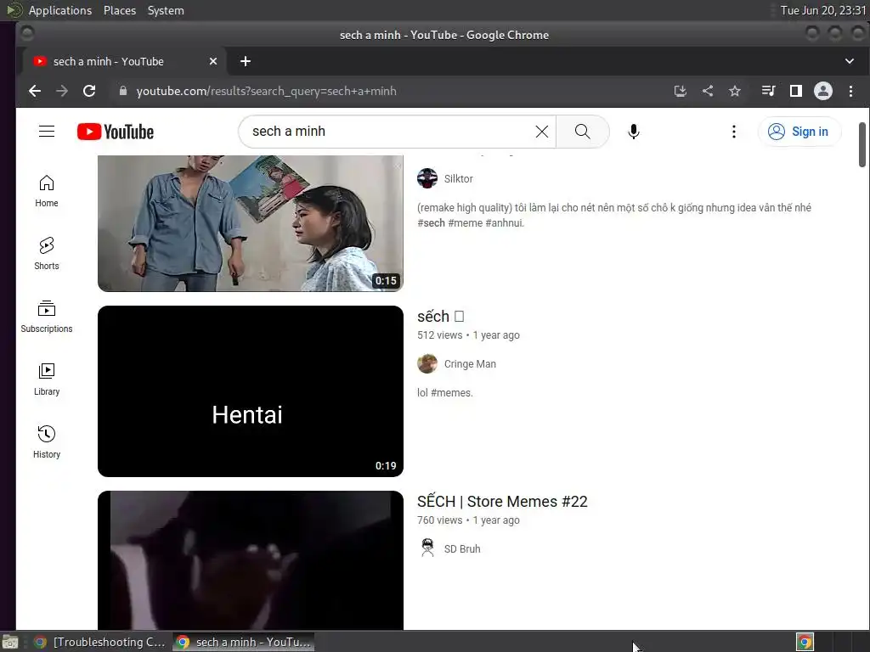This screenshot has height=652, width=870.
Task: Click the #memes hashtag link
Action: 451,392
